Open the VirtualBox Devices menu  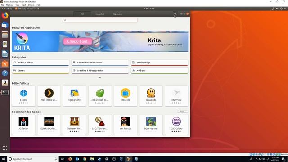pos(31,5)
